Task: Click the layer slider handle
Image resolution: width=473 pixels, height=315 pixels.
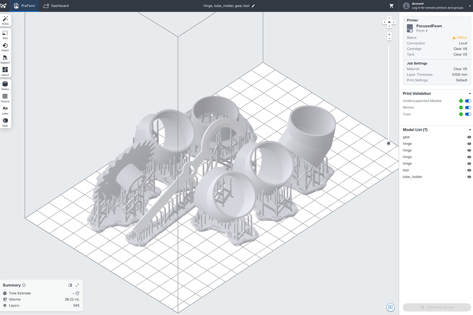Action: point(388,143)
